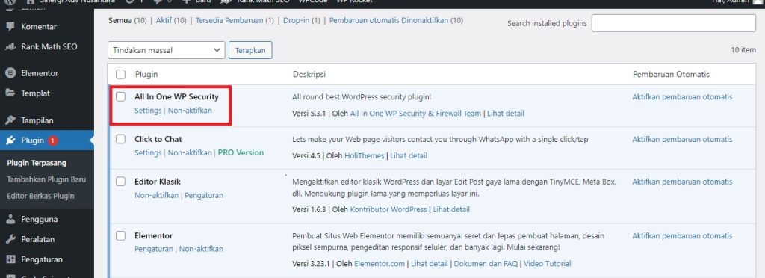Open the Peralatan wrench icon
This screenshot has width=765, height=278.
pos(10,239)
